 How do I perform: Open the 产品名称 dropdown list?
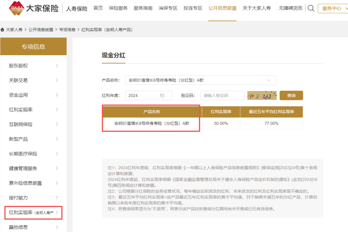200,80
